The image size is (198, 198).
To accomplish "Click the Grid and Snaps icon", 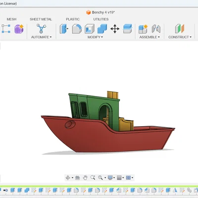I will click(x=119, y=178).
